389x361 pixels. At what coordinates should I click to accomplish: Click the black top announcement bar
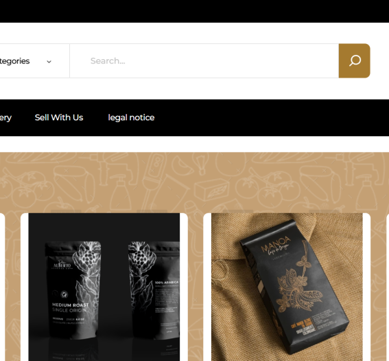click(195, 11)
